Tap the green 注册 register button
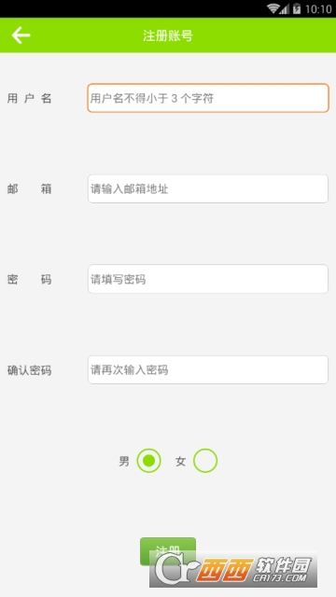This screenshot has height=597, width=336. tap(168, 551)
